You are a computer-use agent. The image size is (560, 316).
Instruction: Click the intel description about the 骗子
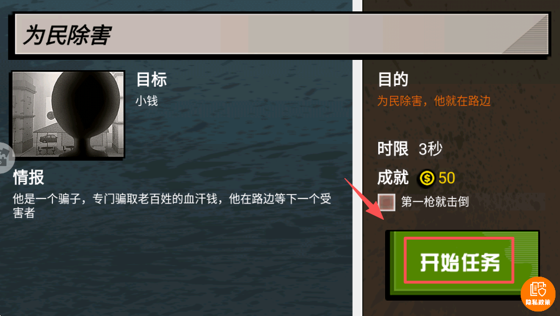click(172, 205)
